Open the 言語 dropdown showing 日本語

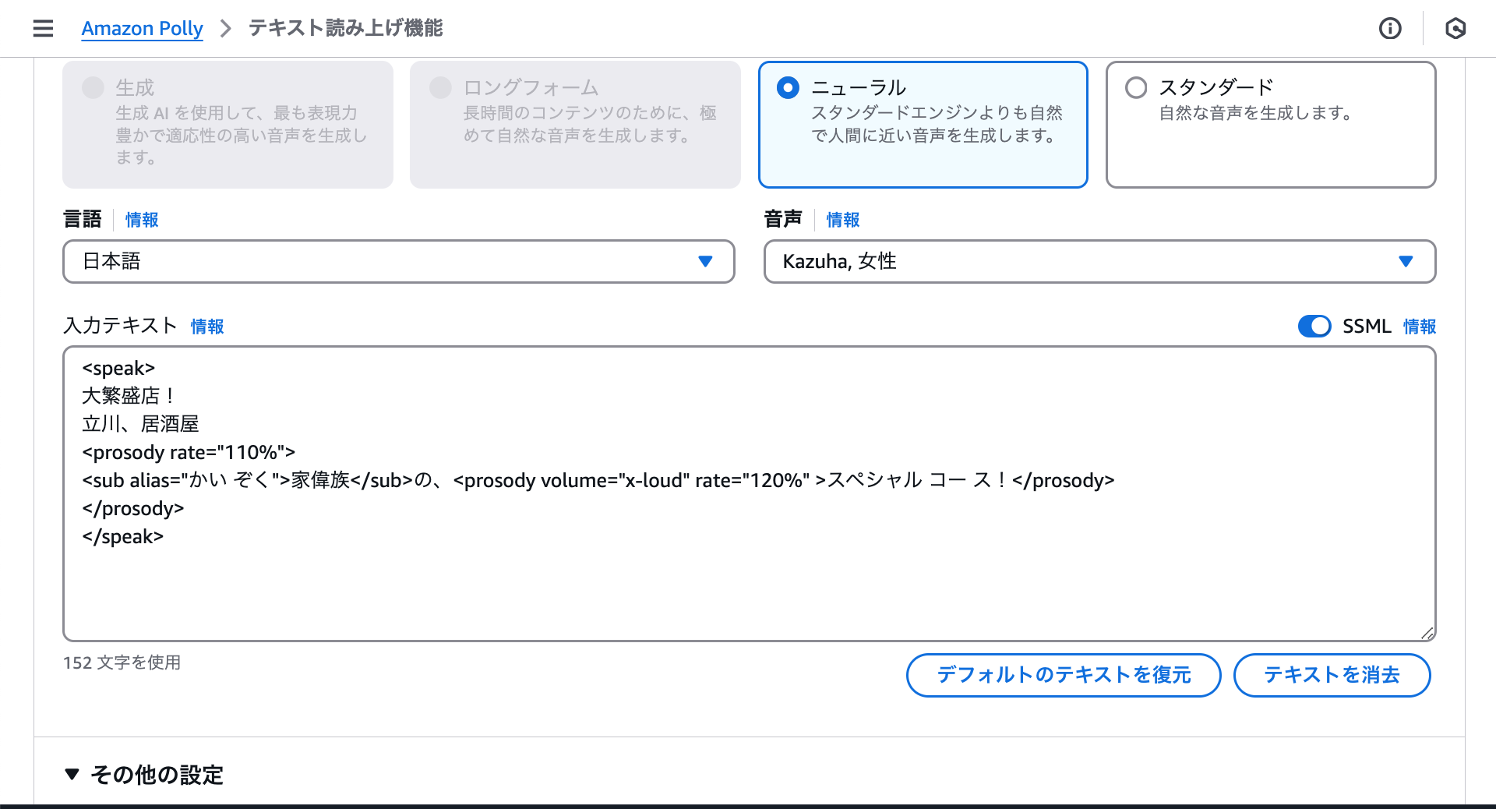click(x=705, y=262)
